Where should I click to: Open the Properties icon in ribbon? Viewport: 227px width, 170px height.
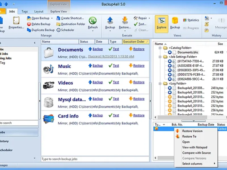16,20
